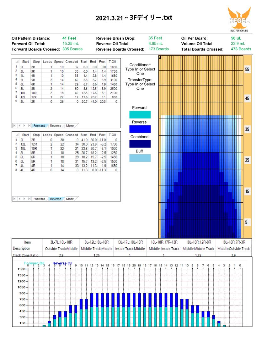
Task: Click the reverse table T.Oil cell 1050
Action: coord(114,149)
